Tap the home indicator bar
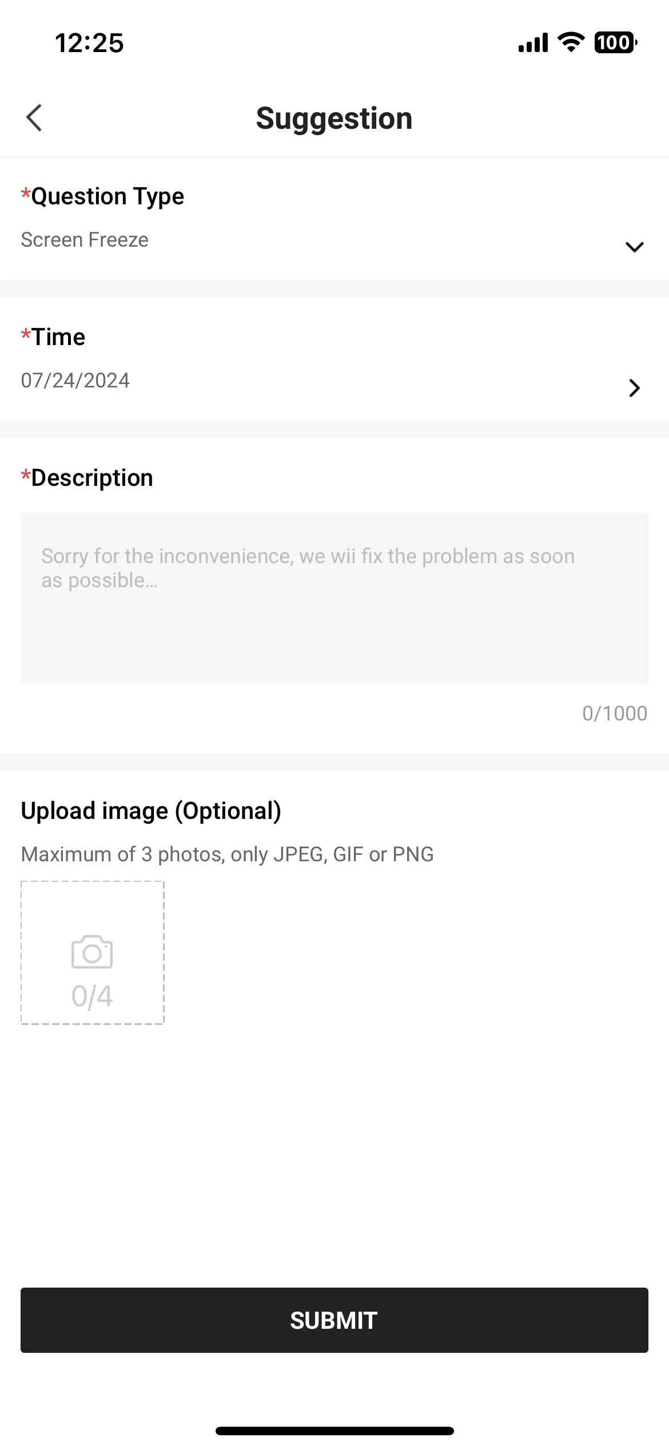The image size is (669, 1449). pos(334,1431)
